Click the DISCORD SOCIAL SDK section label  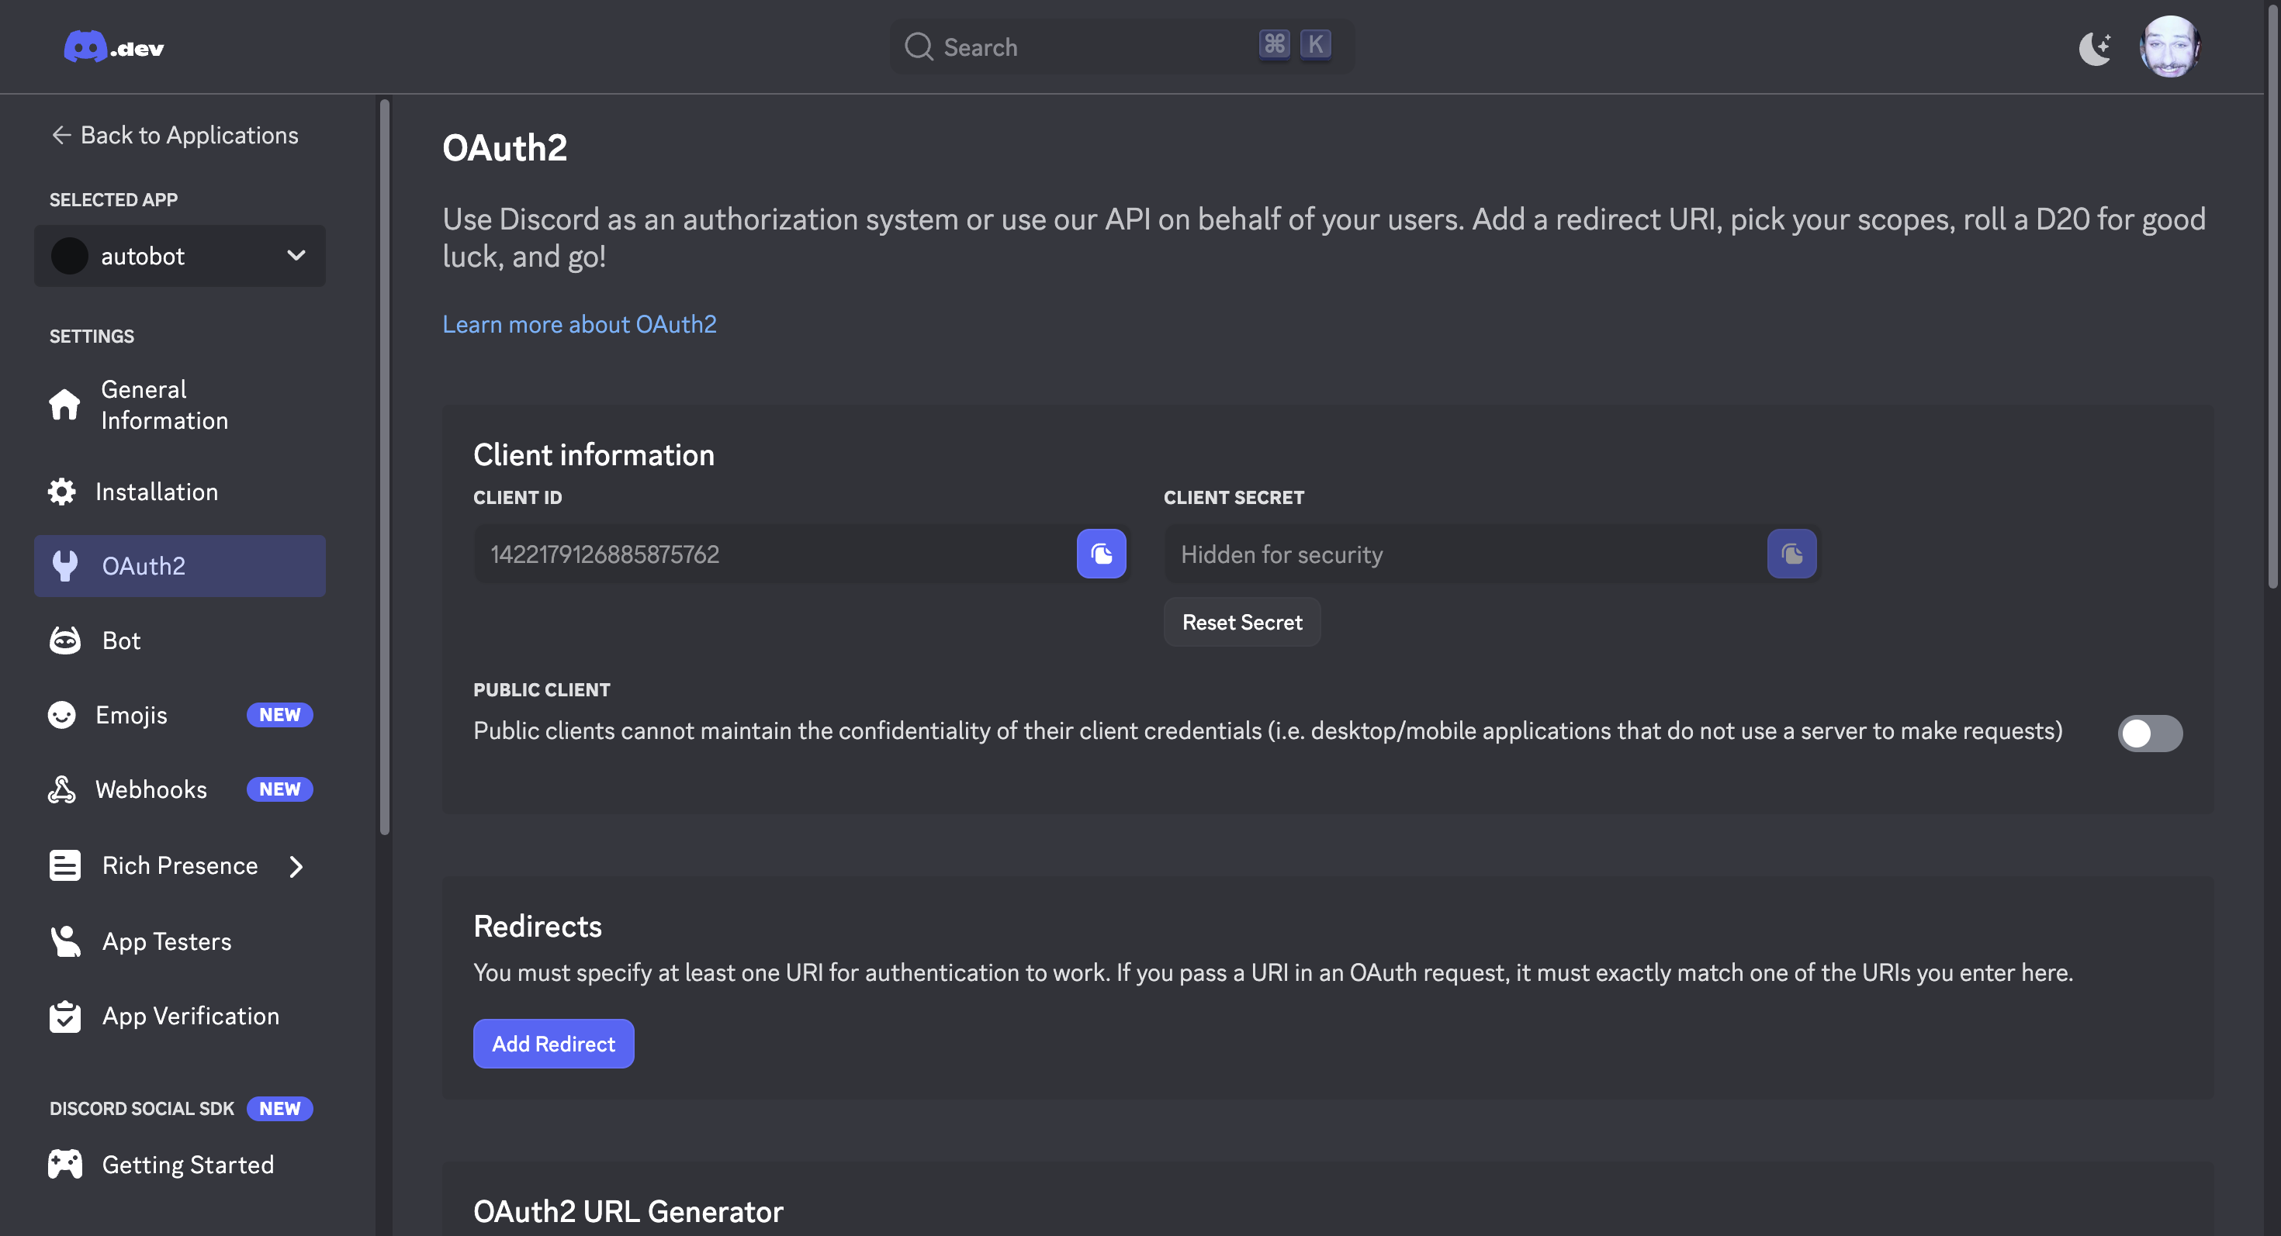142,1109
